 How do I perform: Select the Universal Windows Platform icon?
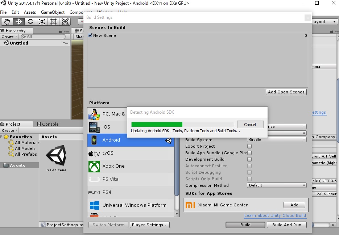(95, 205)
